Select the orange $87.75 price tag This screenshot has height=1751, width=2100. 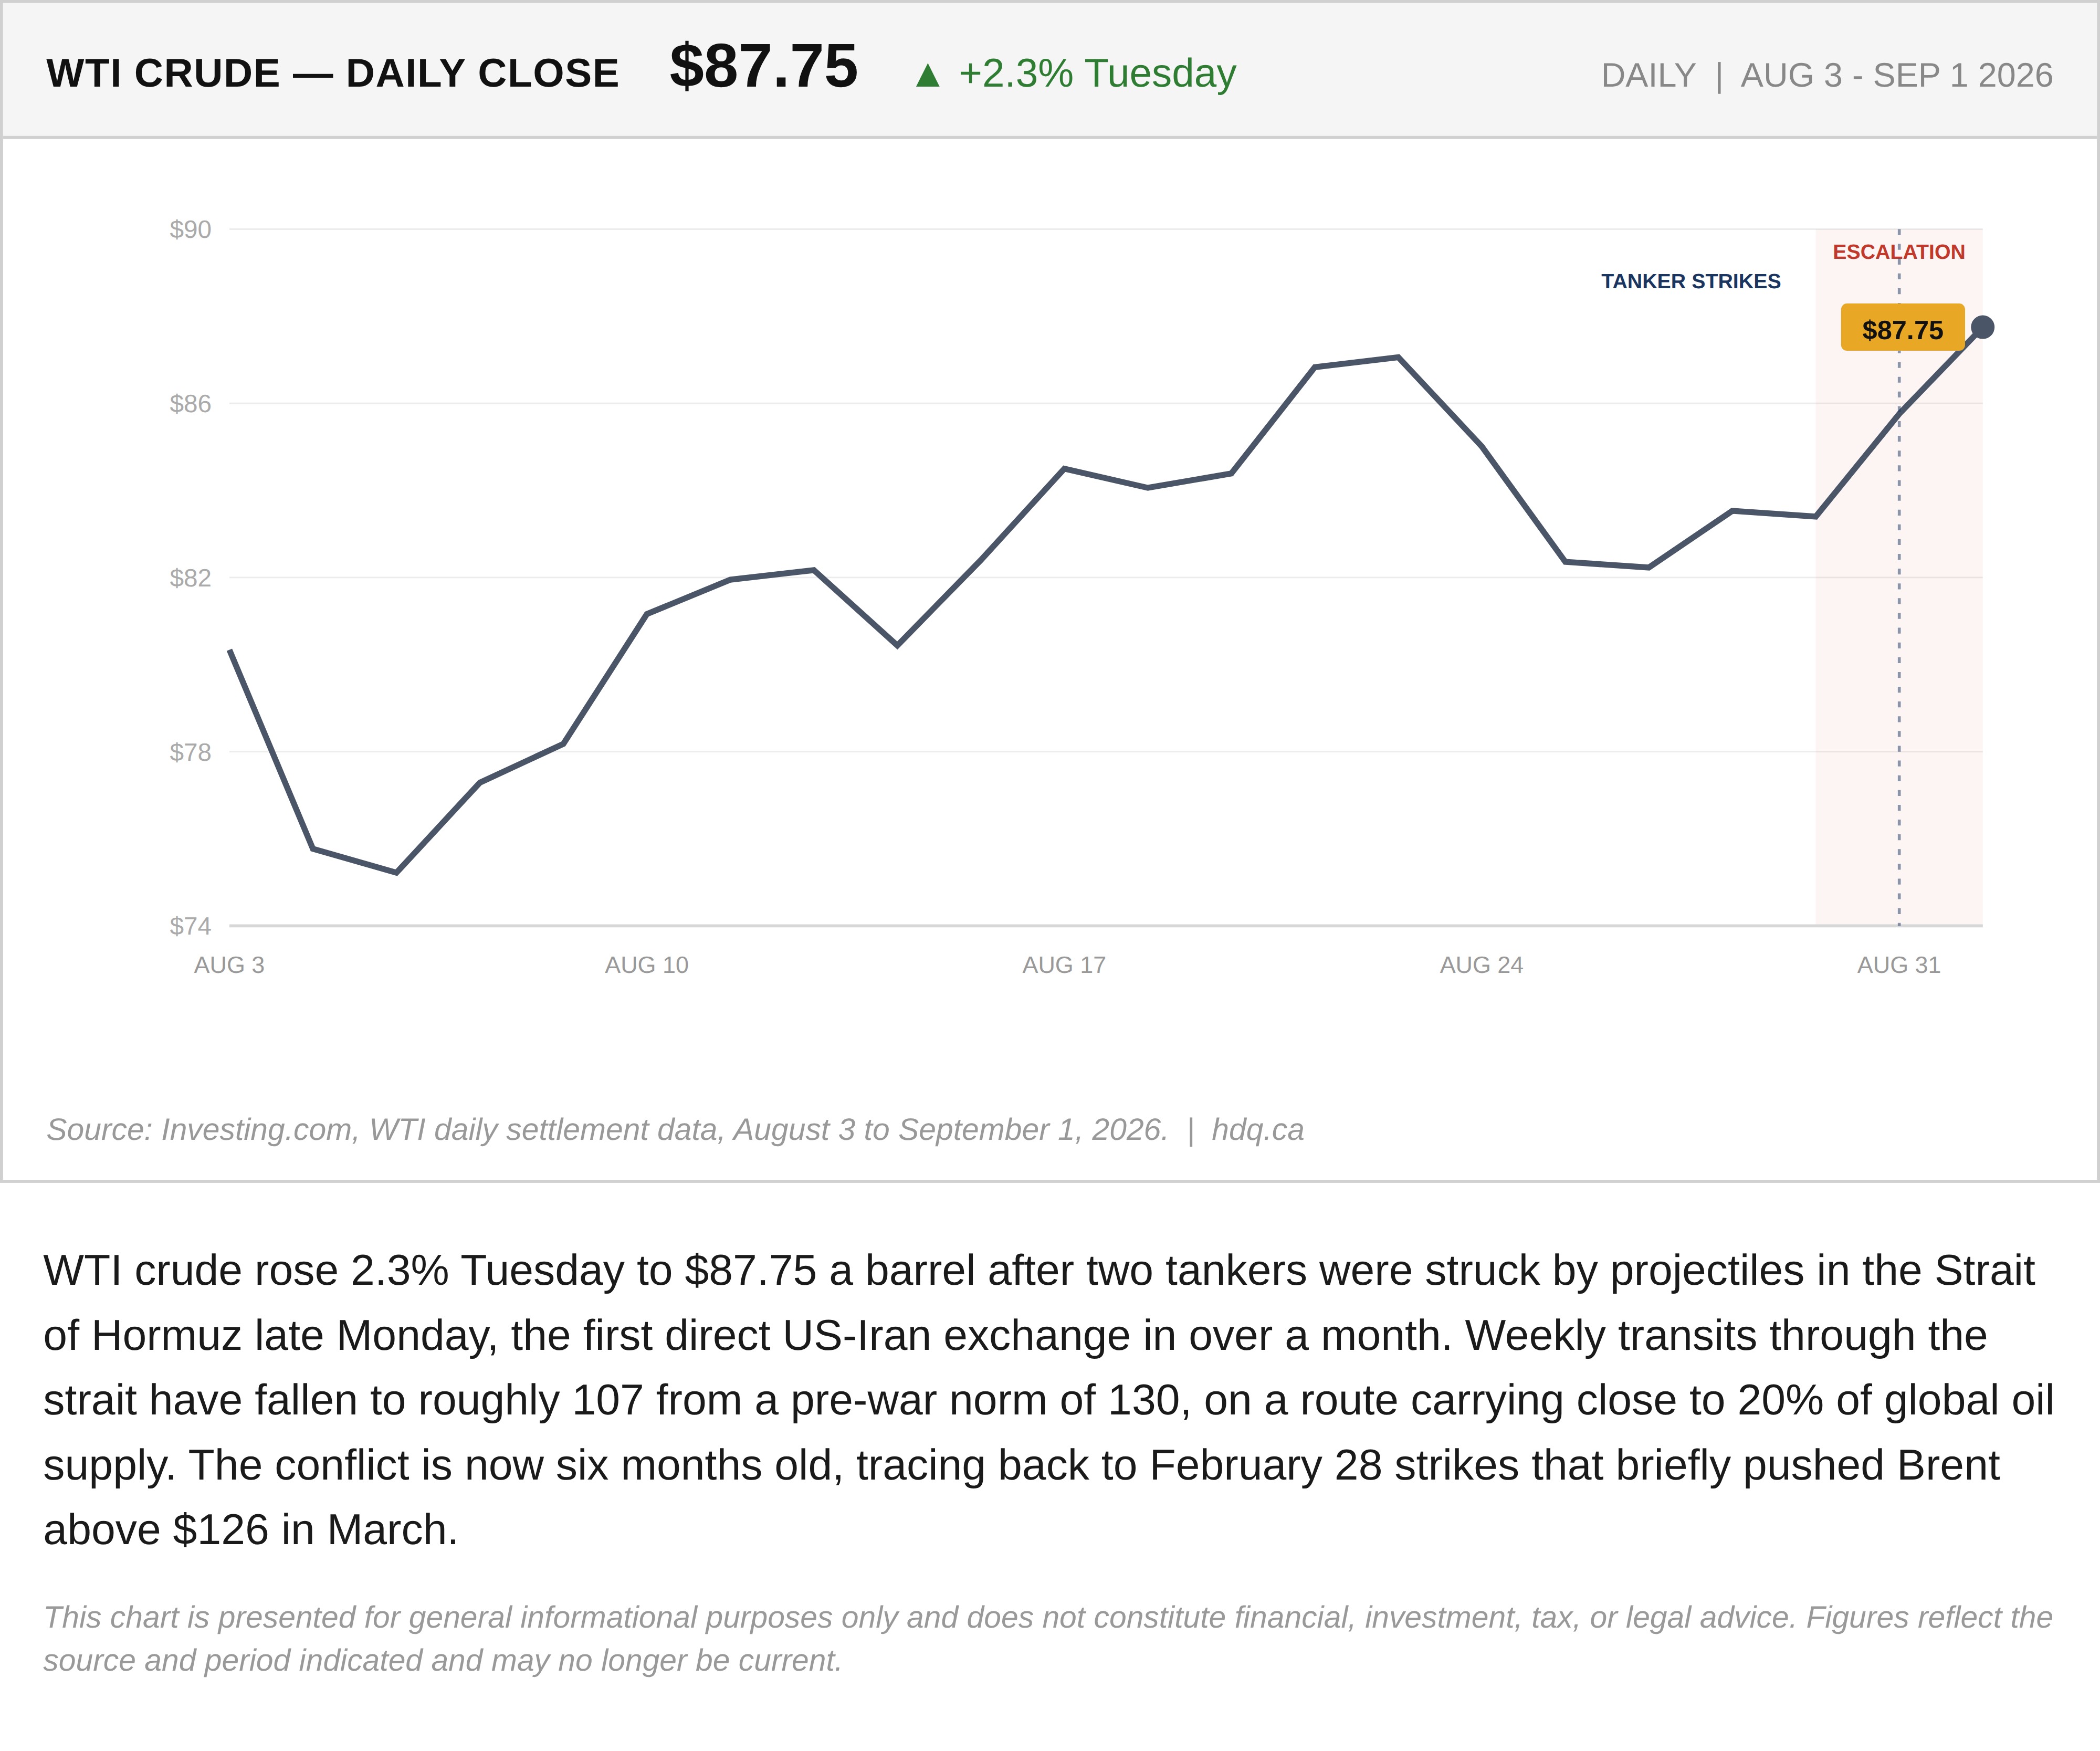1902,328
